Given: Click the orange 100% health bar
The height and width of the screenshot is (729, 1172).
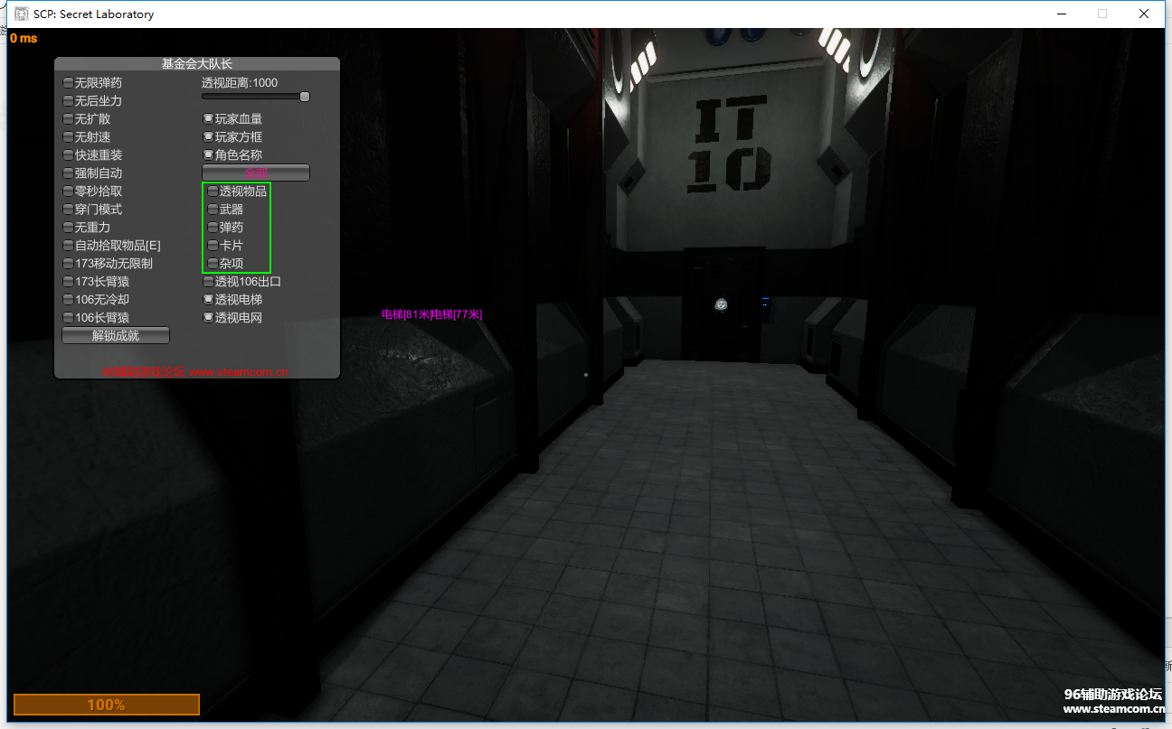Looking at the screenshot, I should [x=106, y=705].
